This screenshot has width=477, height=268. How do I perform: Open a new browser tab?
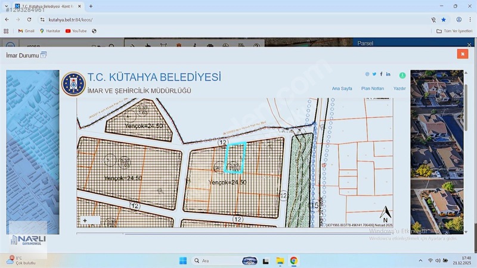(91, 6)
